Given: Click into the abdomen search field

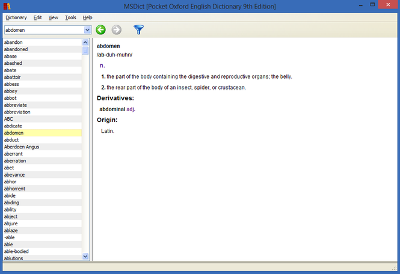Looking at the screenshot, I should 44,30.
